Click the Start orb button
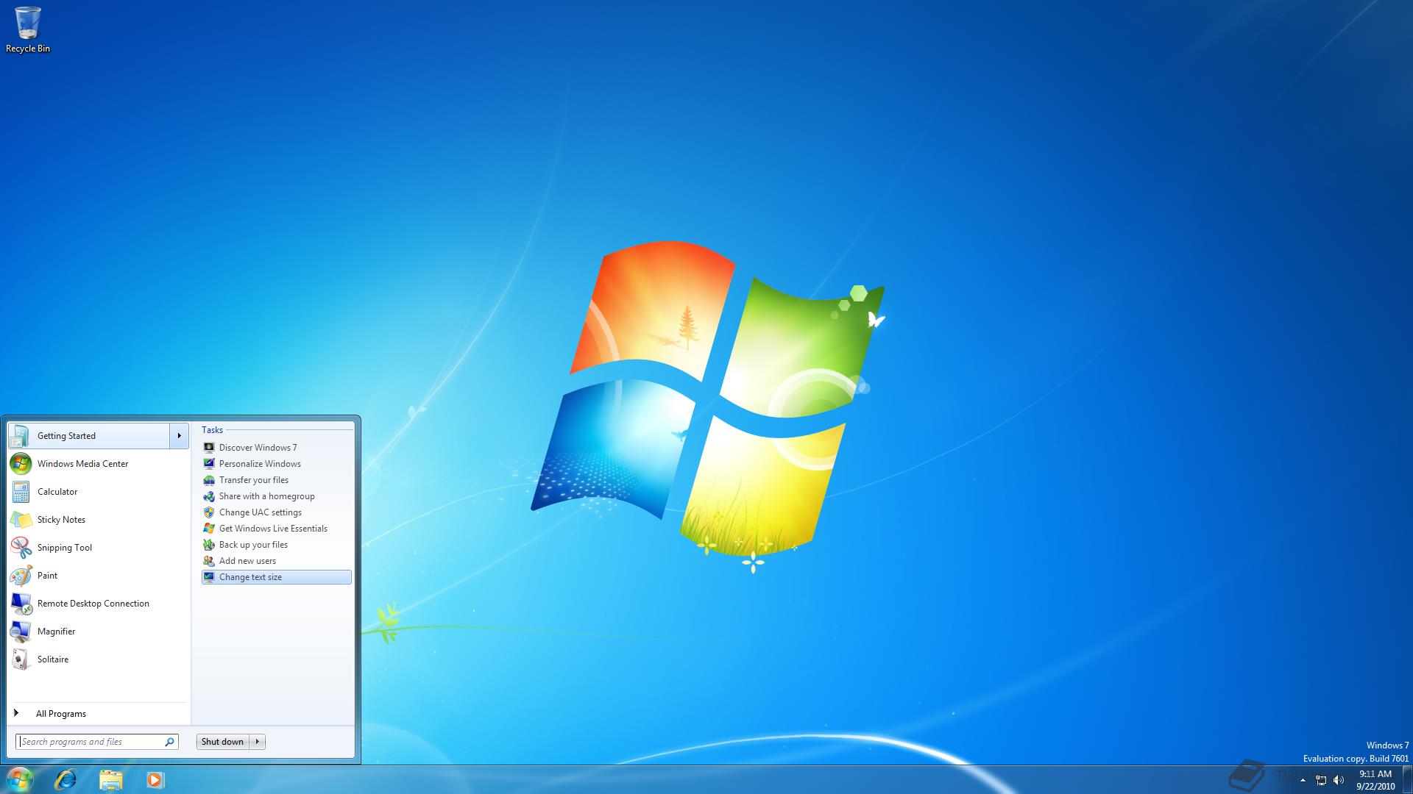Viewport: 1413px width, 794px height. (x=20, y=779)
